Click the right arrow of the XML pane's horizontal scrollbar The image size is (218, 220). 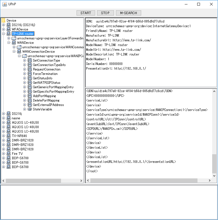click(210, 180)
